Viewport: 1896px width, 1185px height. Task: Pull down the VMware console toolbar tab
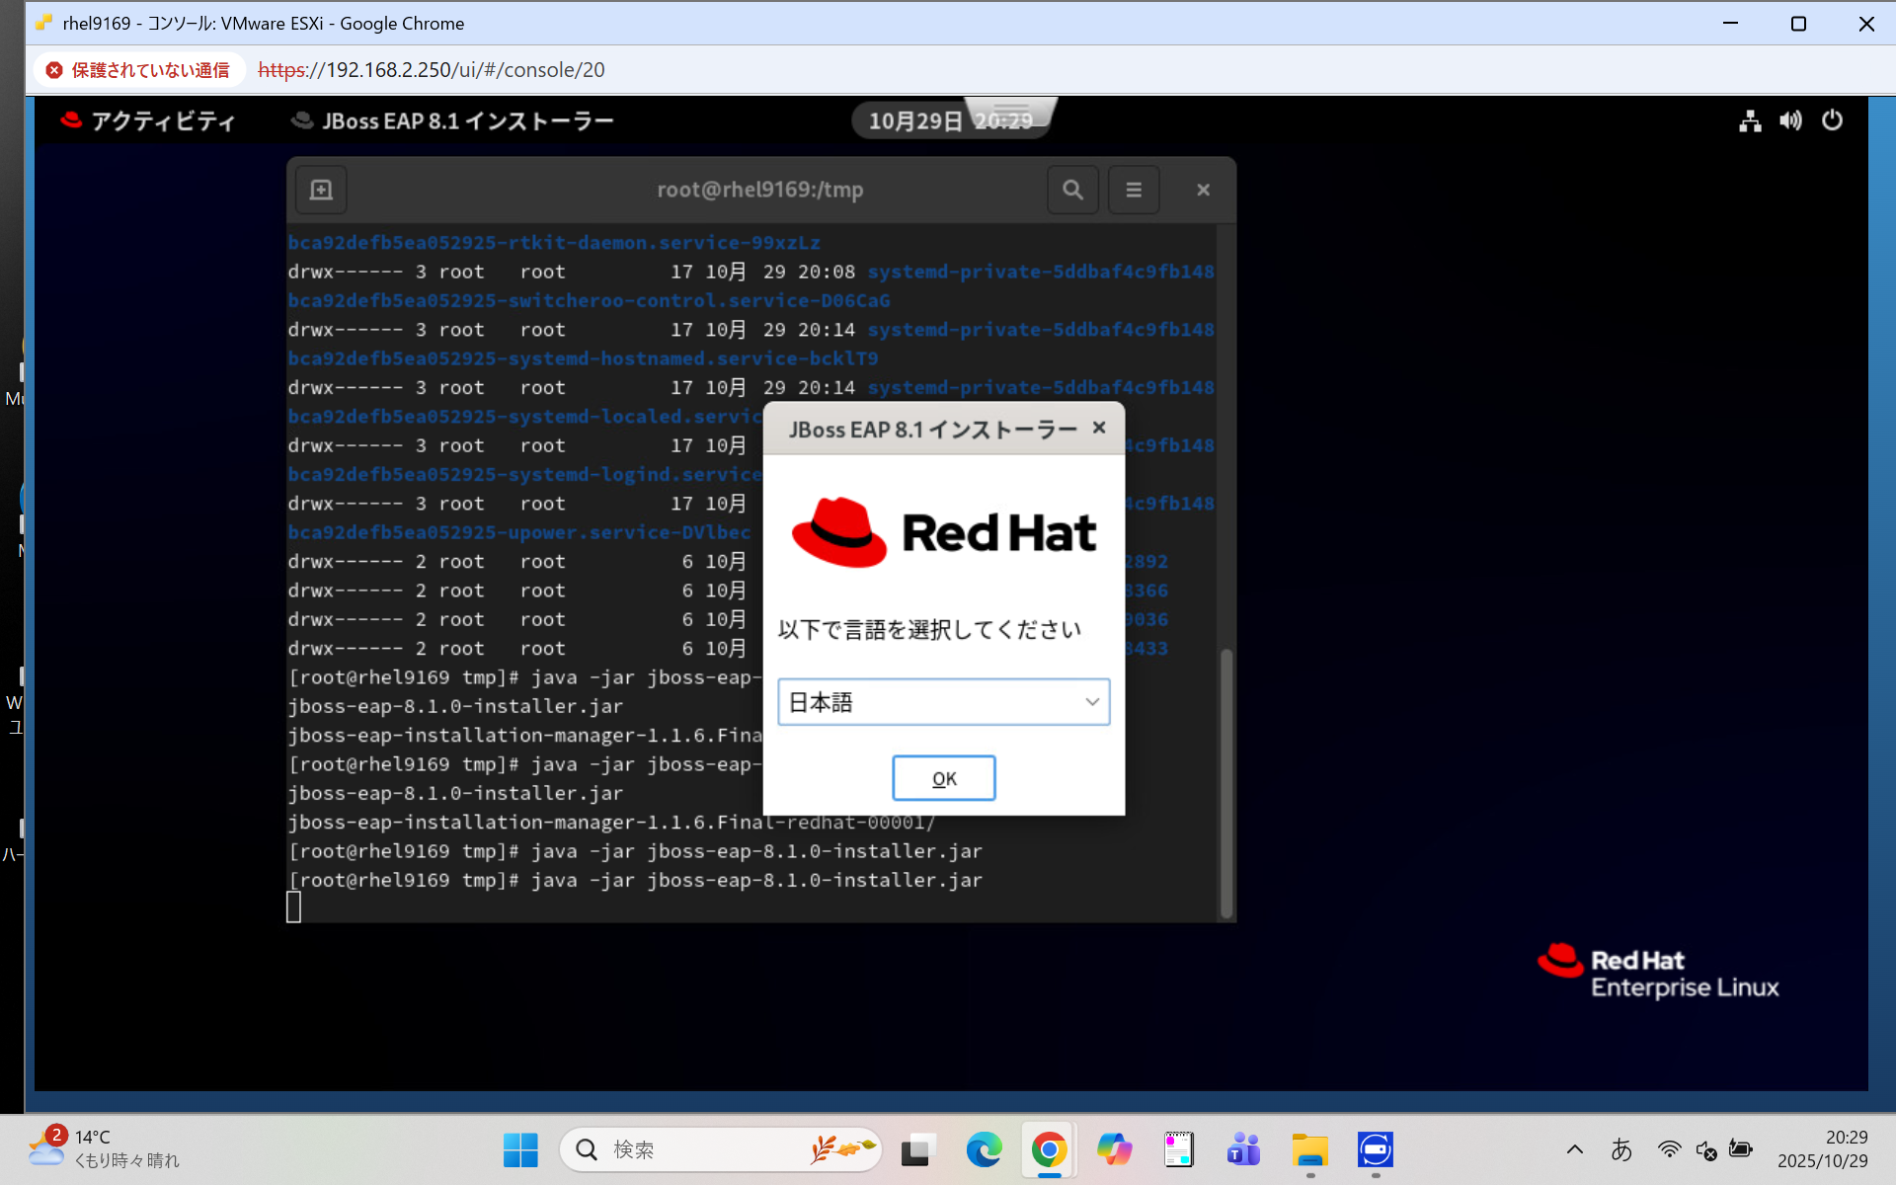1010,108
